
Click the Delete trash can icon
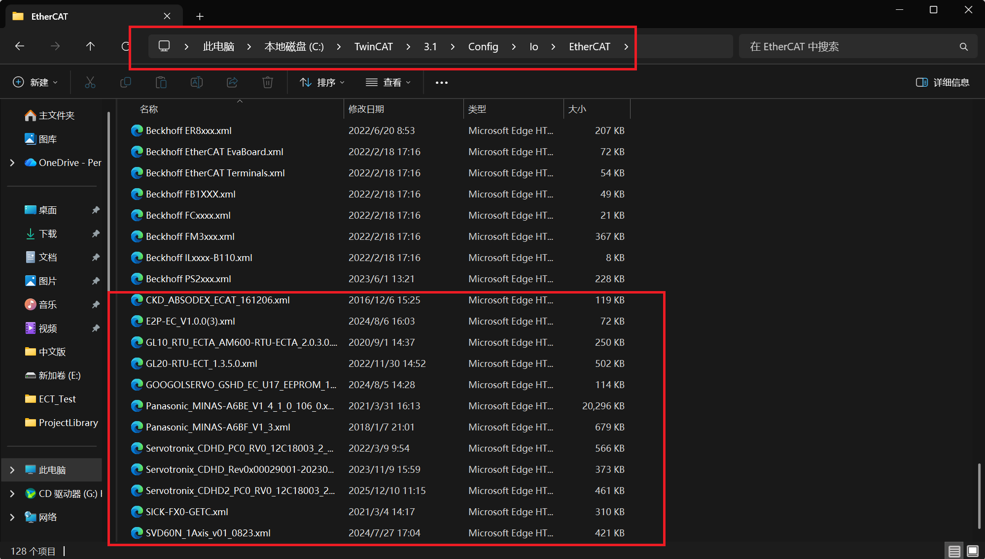point(268,82)
